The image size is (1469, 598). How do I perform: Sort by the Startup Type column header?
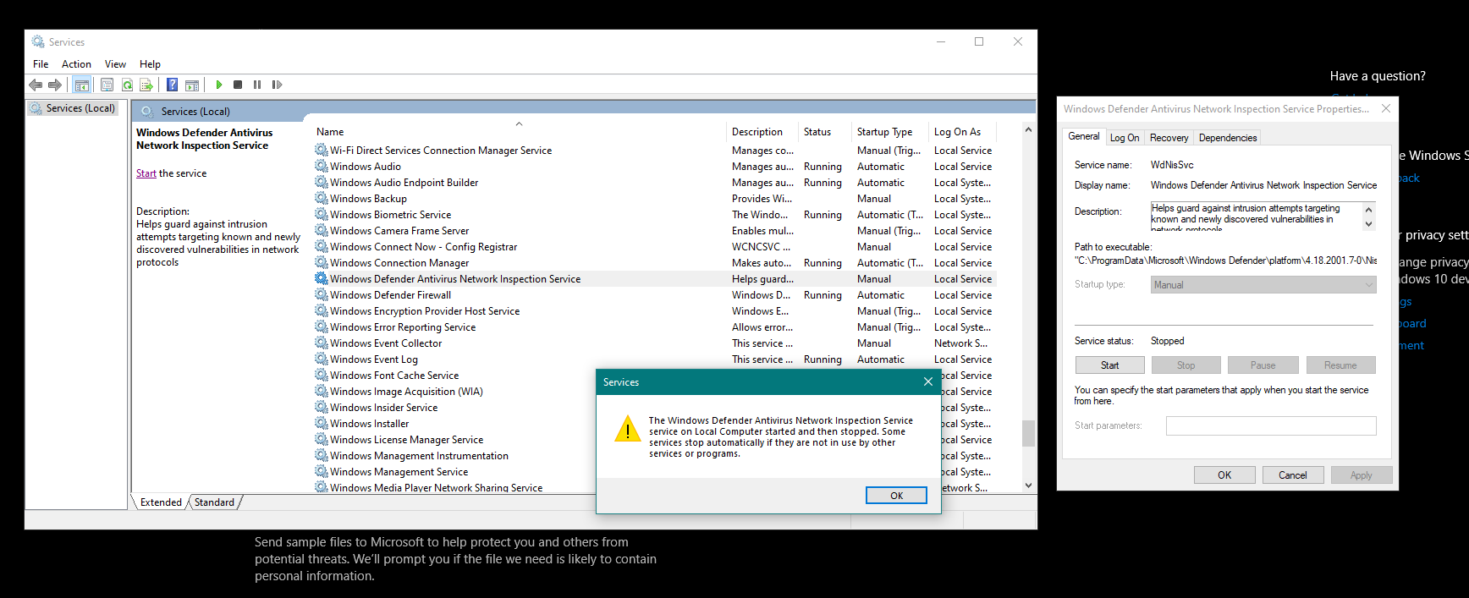[889, 132]
